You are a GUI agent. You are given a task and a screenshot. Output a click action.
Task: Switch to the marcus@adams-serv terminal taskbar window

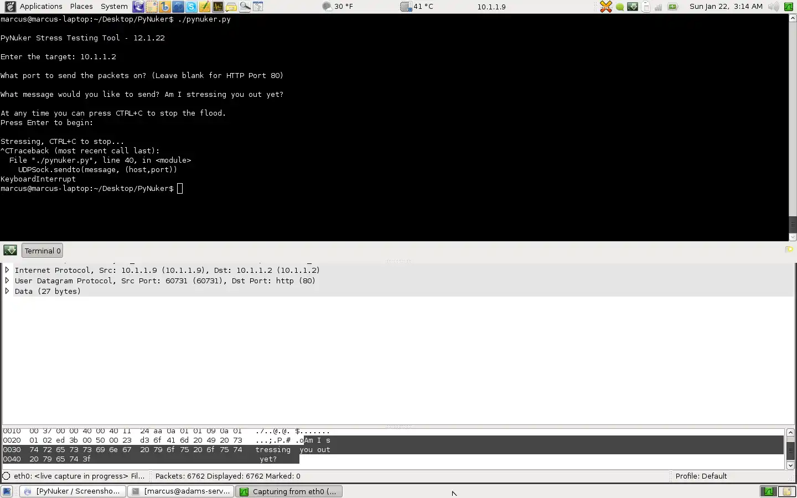(181, 491)
